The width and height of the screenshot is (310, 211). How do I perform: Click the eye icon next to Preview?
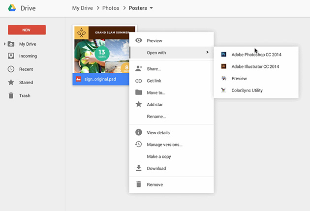coord(139,41)
